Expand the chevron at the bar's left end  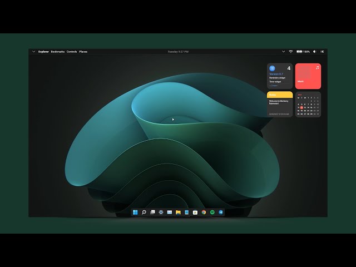point(33,52)
